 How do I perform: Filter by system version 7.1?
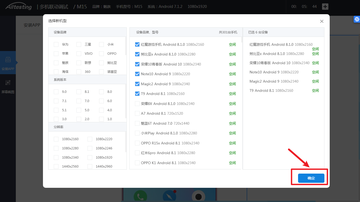pos(56,101)
